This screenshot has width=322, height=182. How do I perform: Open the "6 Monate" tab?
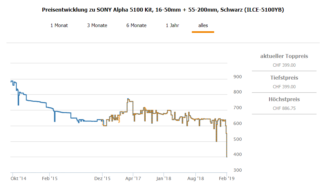[136, 25]
